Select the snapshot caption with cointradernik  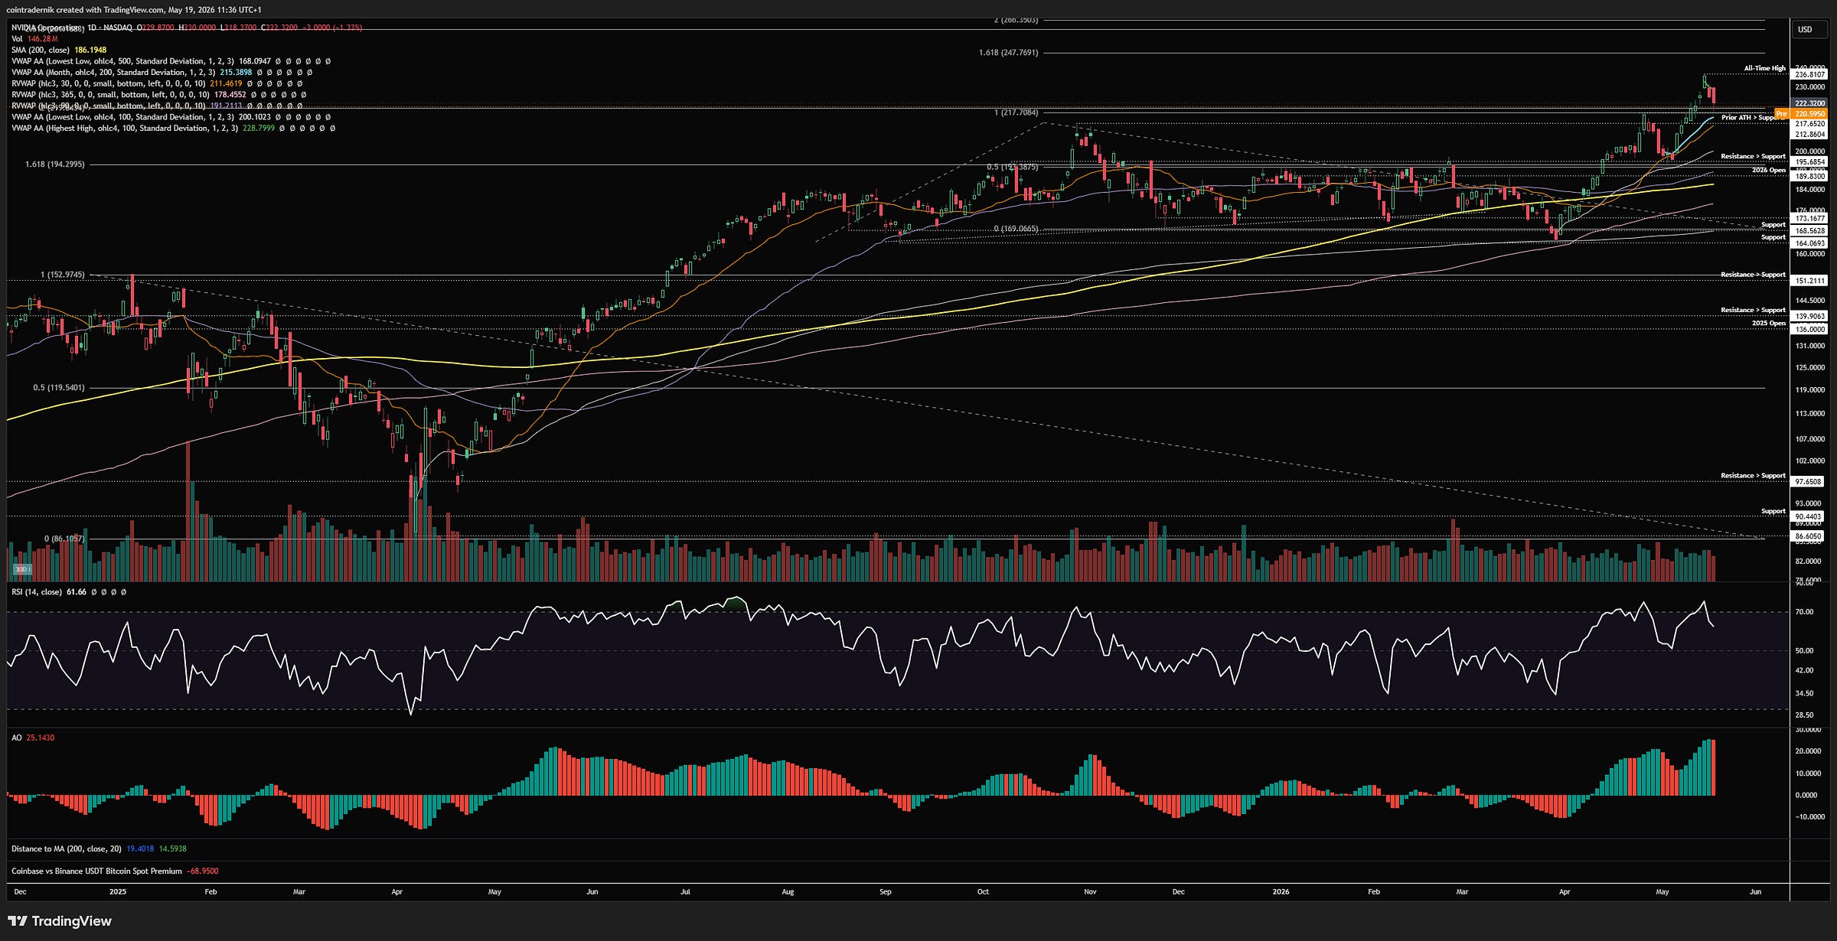pyautogui.click(x=133, y=10)
